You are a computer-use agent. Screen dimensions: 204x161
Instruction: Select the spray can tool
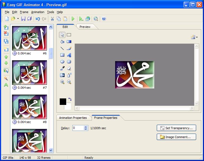pos(69,75)
